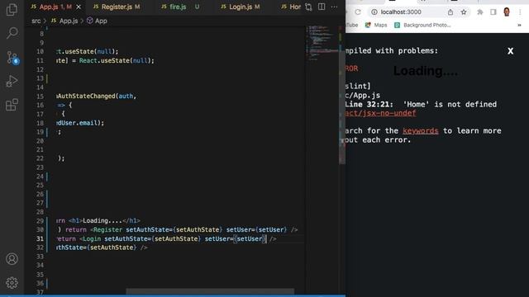
Task: Open the Accounts menu in activity bar
Action: pos(12,258)
